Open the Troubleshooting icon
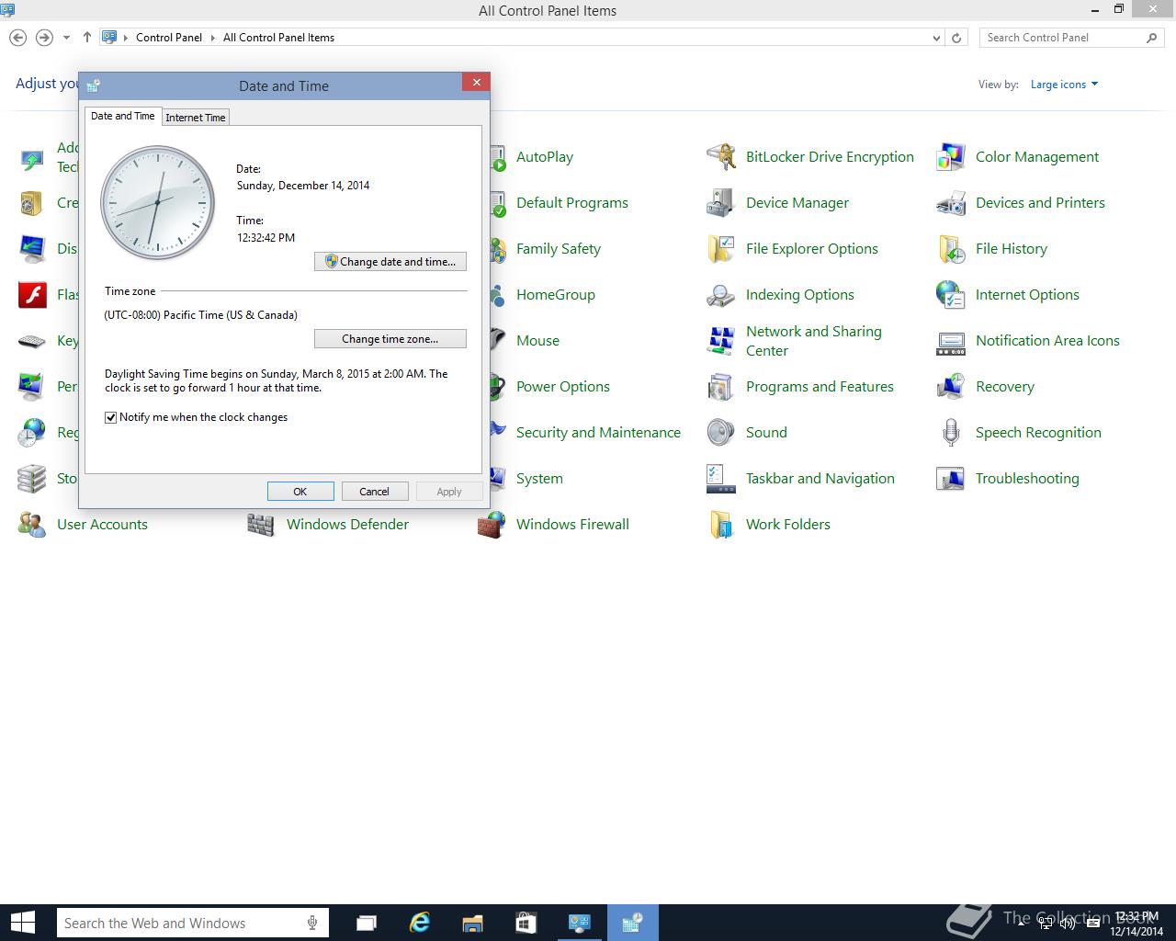This screenshot has width=1176, height=941. pyautogui.click(x=951, y=479)
